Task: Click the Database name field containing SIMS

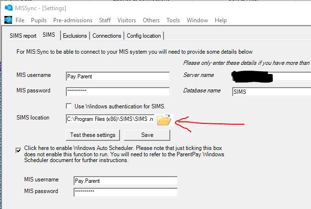Action: (271, 92)
